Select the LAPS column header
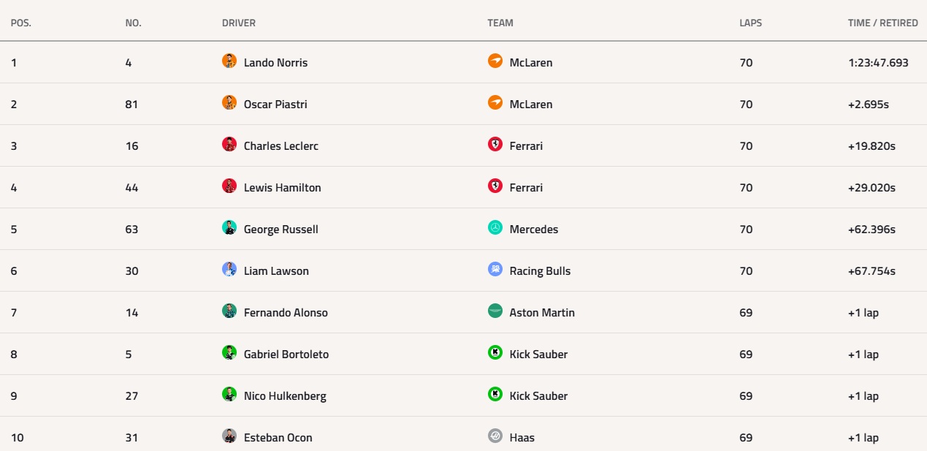The image size is (927, 451). tap(750, 23)
